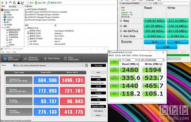
Task: Open CrystalDiskMark test count dropdown showing 5
Action: click(x=122, y=60)
